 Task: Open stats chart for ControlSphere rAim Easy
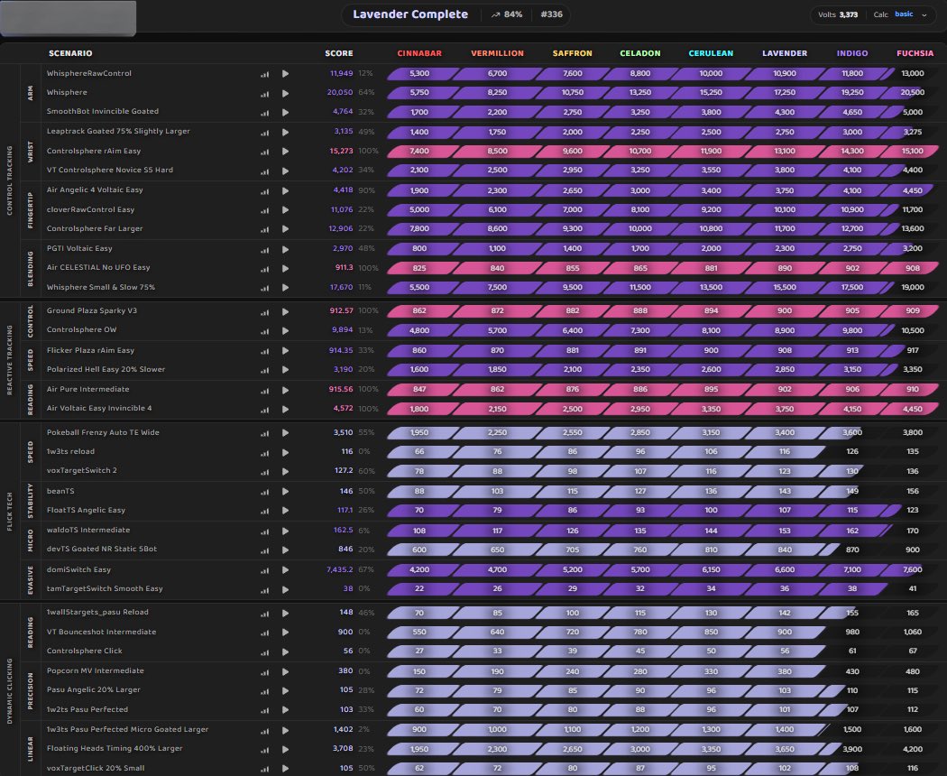[x=264, y=152]
